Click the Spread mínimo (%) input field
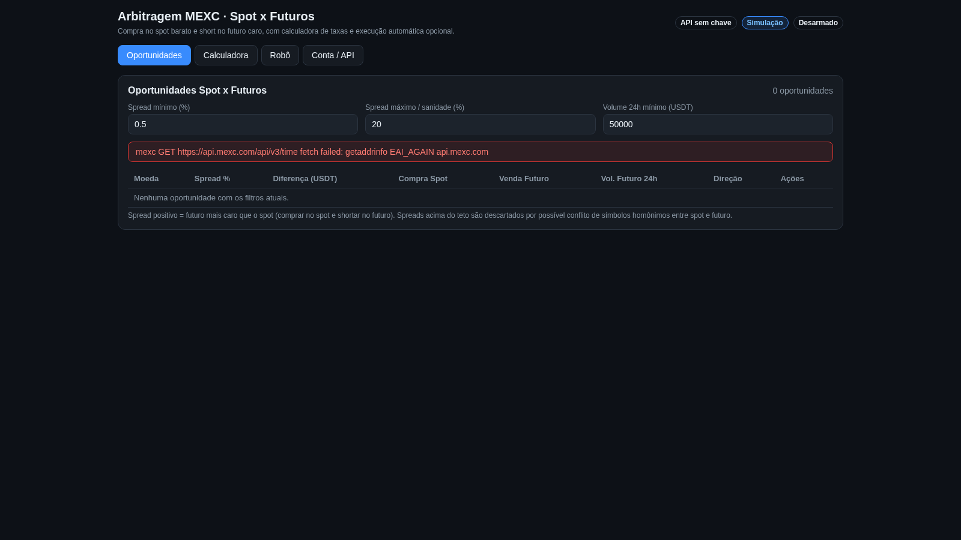This screenshot has width=961, height=540. pos(243,124)
